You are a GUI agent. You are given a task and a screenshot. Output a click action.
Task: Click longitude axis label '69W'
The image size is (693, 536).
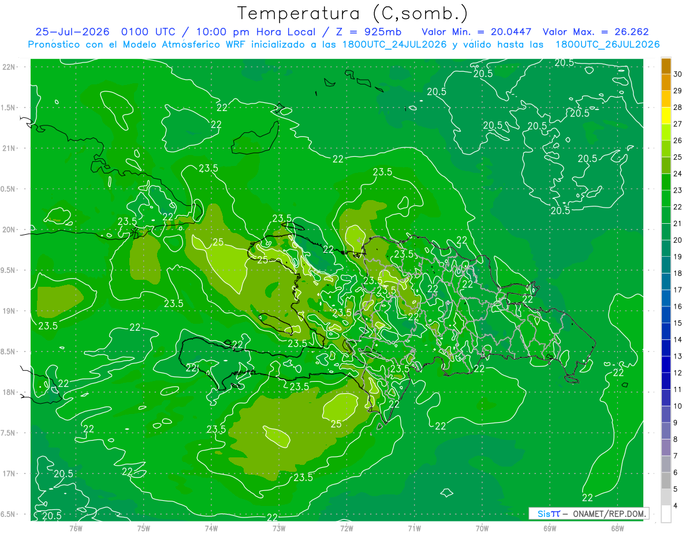(x=550, y=528)
